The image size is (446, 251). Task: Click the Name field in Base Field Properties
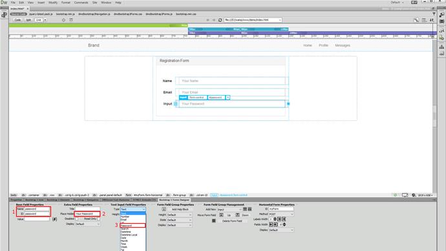pos(37,209)
